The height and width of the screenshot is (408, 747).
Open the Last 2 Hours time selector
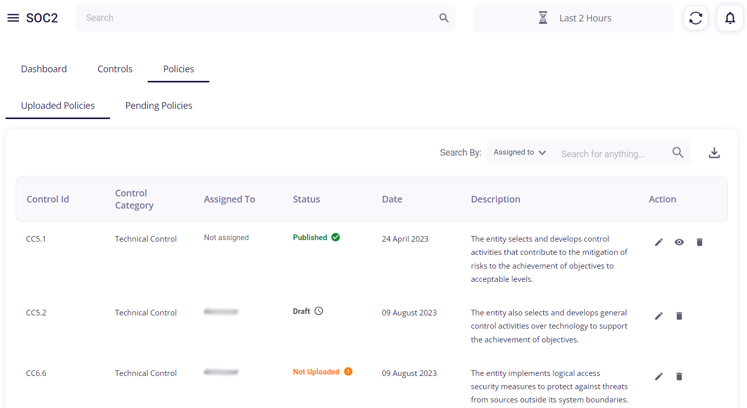(x=573, y=18)
